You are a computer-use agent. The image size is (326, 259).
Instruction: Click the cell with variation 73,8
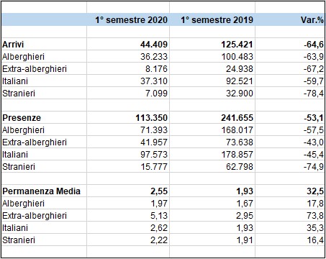point(289,216)
